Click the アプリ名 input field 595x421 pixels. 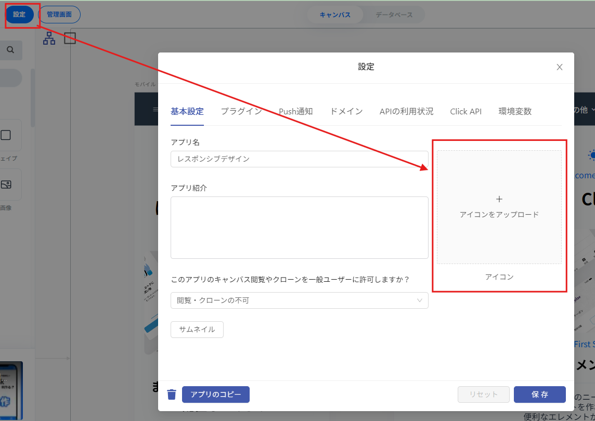[299, 159]
